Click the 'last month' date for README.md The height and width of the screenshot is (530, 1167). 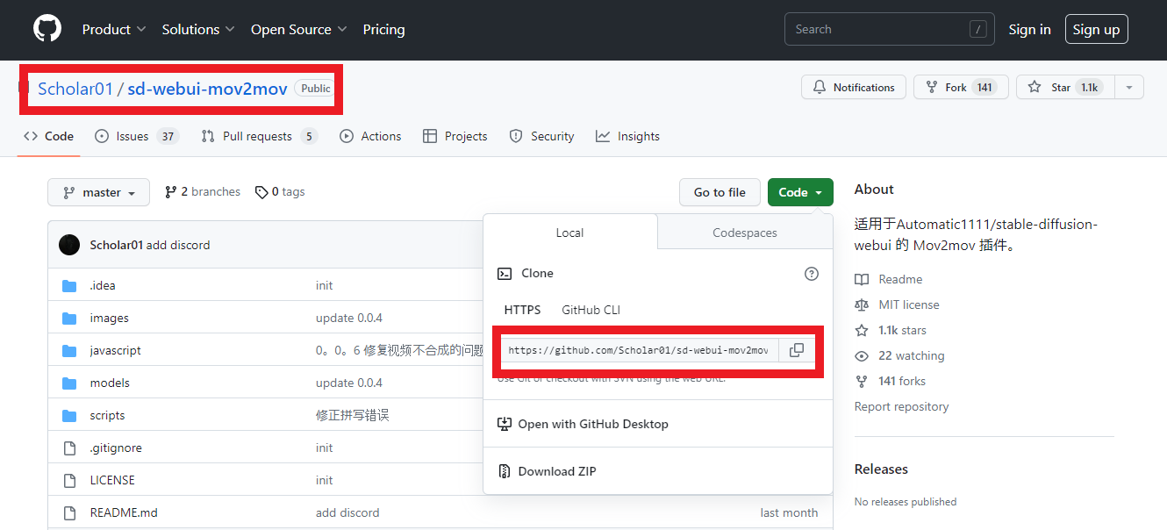click(x=789, y=512)
